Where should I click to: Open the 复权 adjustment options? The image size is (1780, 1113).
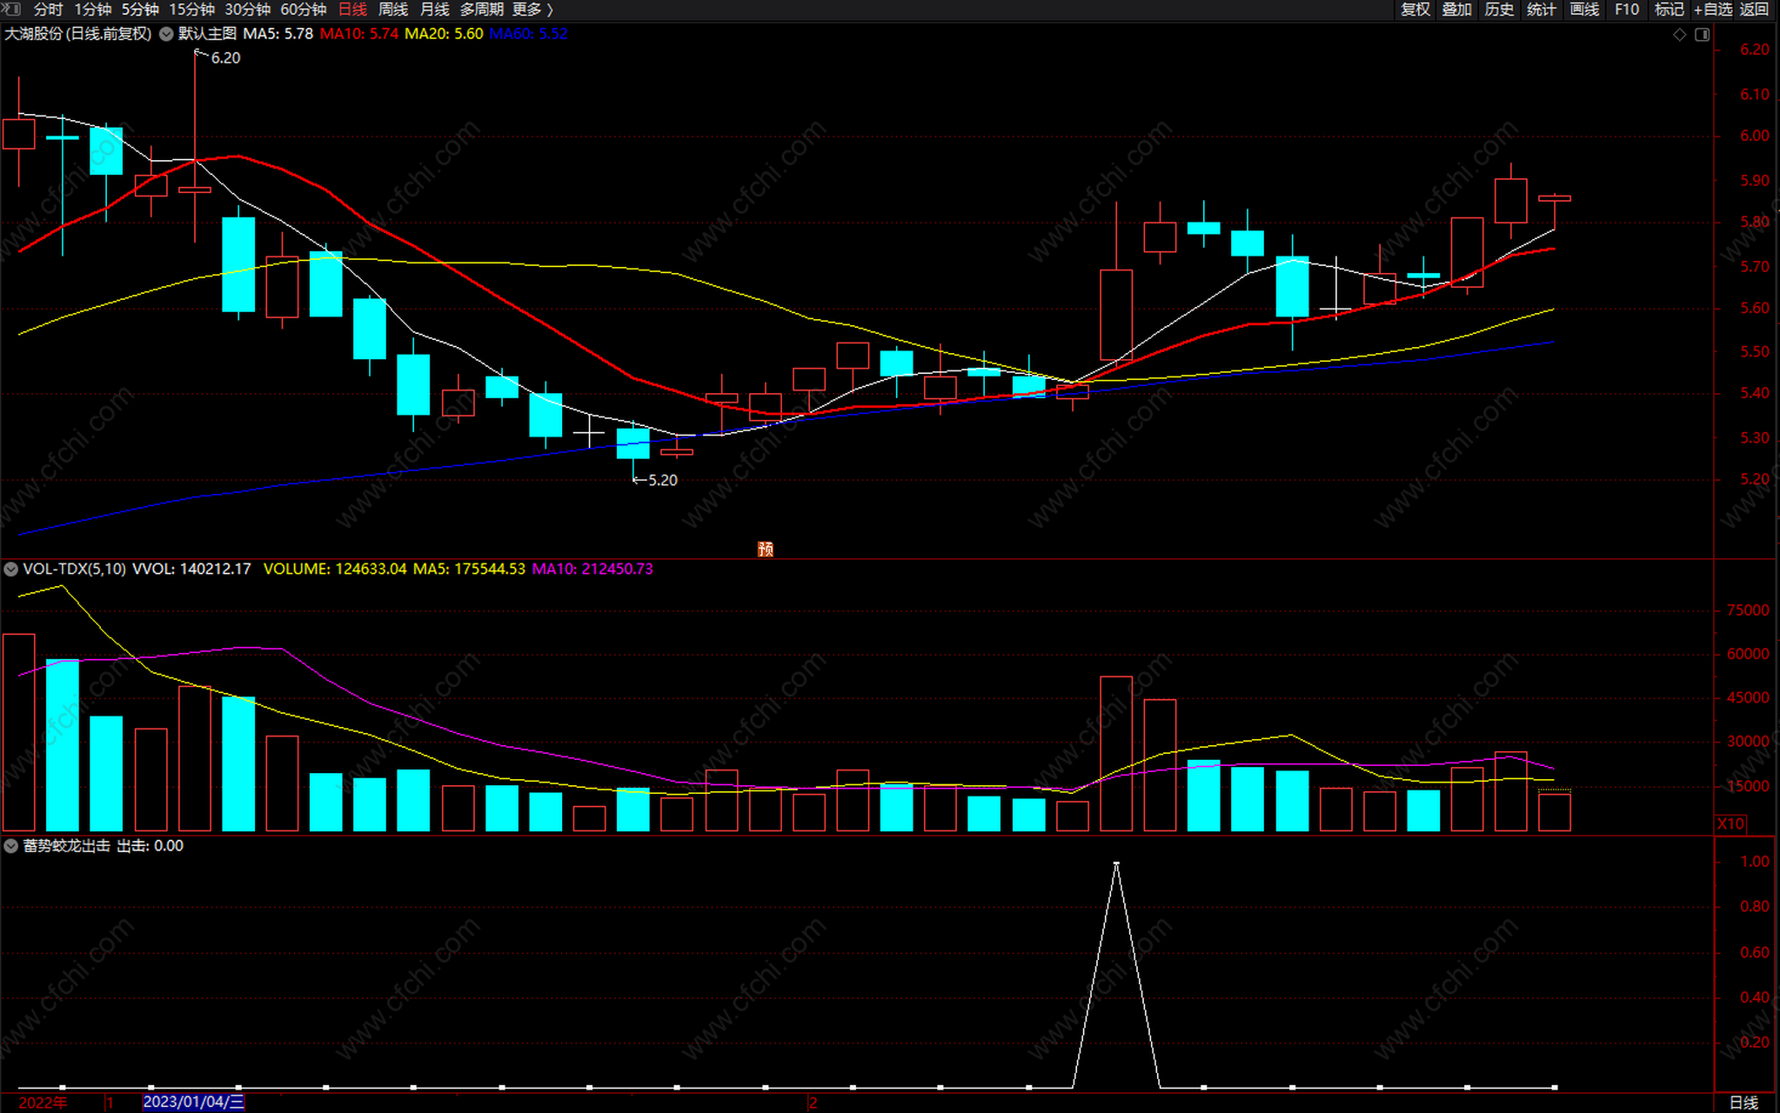(1415, 10)
